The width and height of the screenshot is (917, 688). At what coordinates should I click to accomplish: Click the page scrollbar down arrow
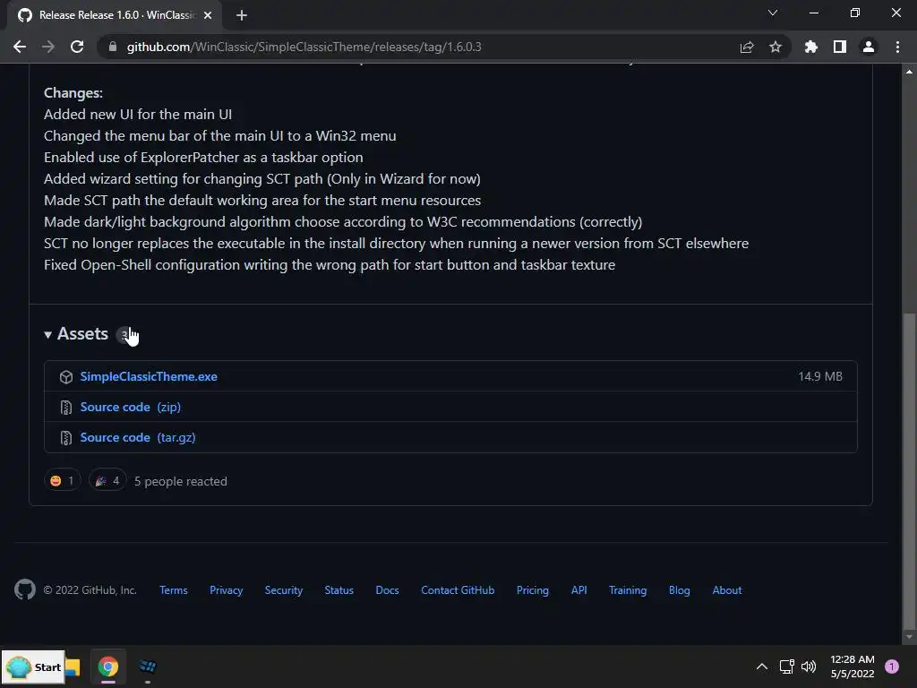click(x=909, y=637)
